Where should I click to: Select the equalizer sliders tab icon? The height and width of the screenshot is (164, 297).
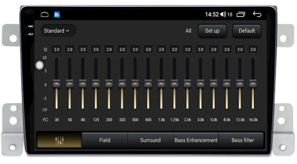coord(59,140)
